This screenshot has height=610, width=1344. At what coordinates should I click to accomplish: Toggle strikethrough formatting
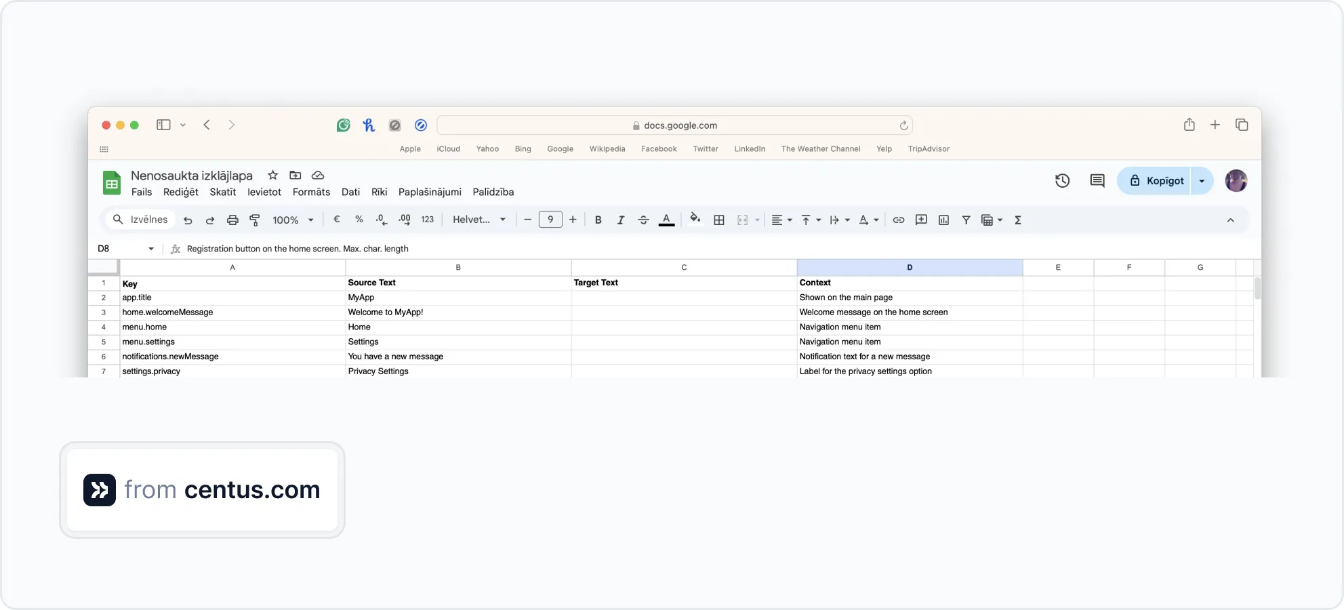(643, 220)
